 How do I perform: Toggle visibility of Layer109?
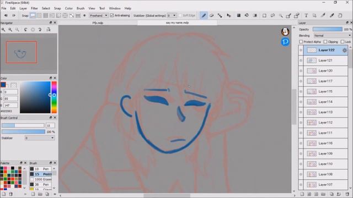[x=301, y=153]
